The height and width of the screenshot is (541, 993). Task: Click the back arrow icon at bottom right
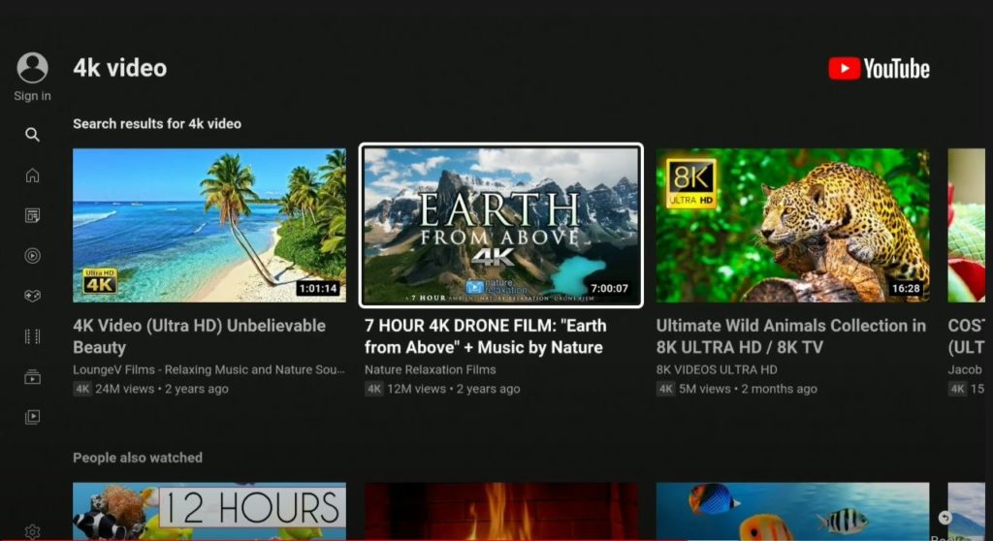(x=945, y=518)
